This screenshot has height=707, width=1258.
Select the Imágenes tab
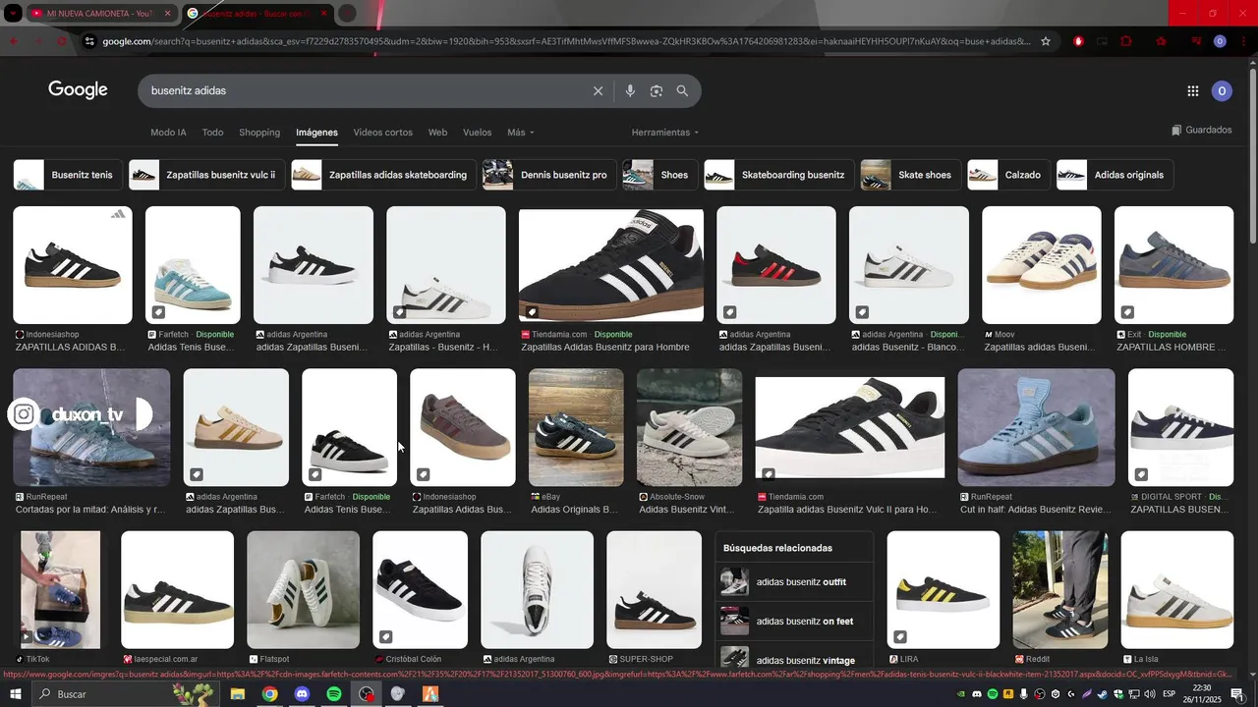click(x=316, y=133)
